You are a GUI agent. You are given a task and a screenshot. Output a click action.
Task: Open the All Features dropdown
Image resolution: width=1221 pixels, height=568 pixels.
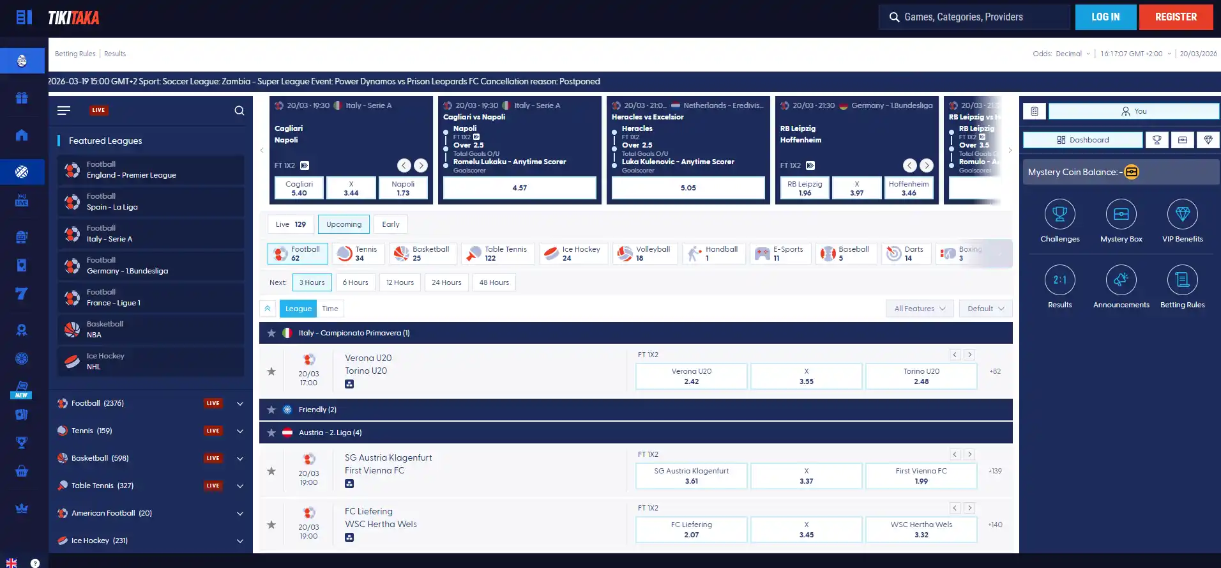pyautogui.click(x=920, y=309)
